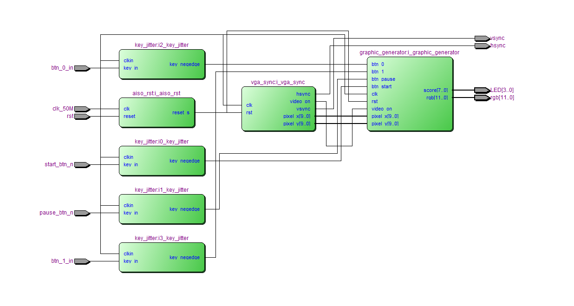The image size is (574, 306).
Task: Select reset port of aiso_rst block
Action: coord(130,116)
